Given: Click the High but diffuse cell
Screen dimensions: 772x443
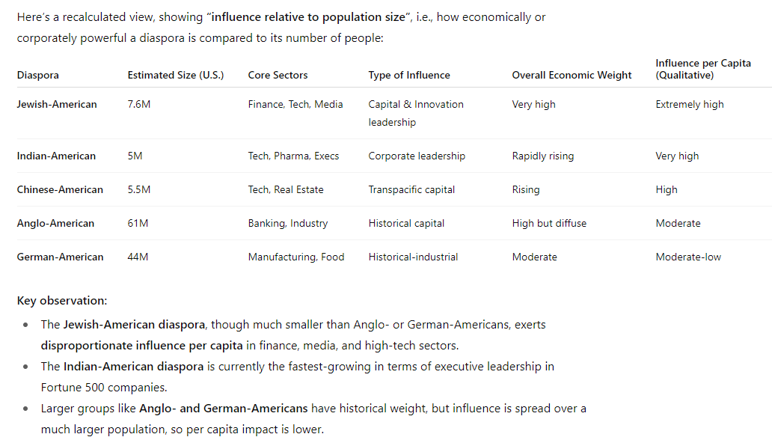Looking at the screenshot, I should (x=549, y=224).
